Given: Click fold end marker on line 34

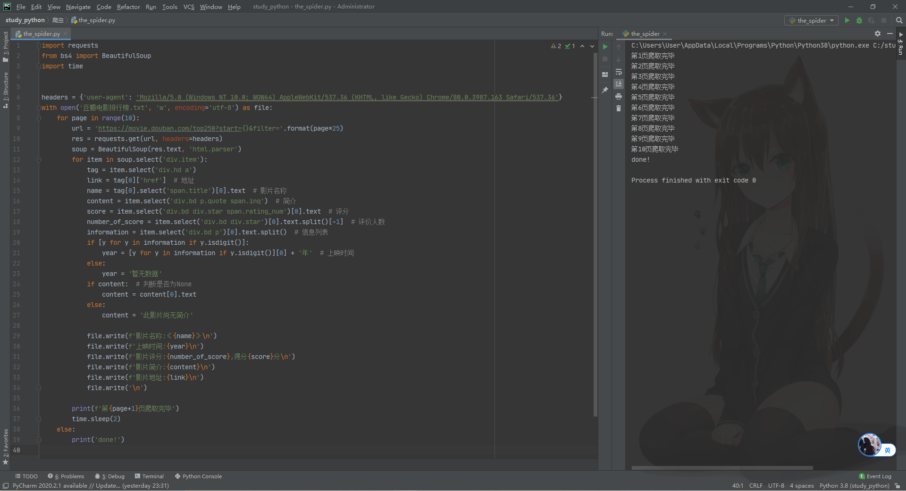Looking at the screenshot, I should [x=39, y=388].
